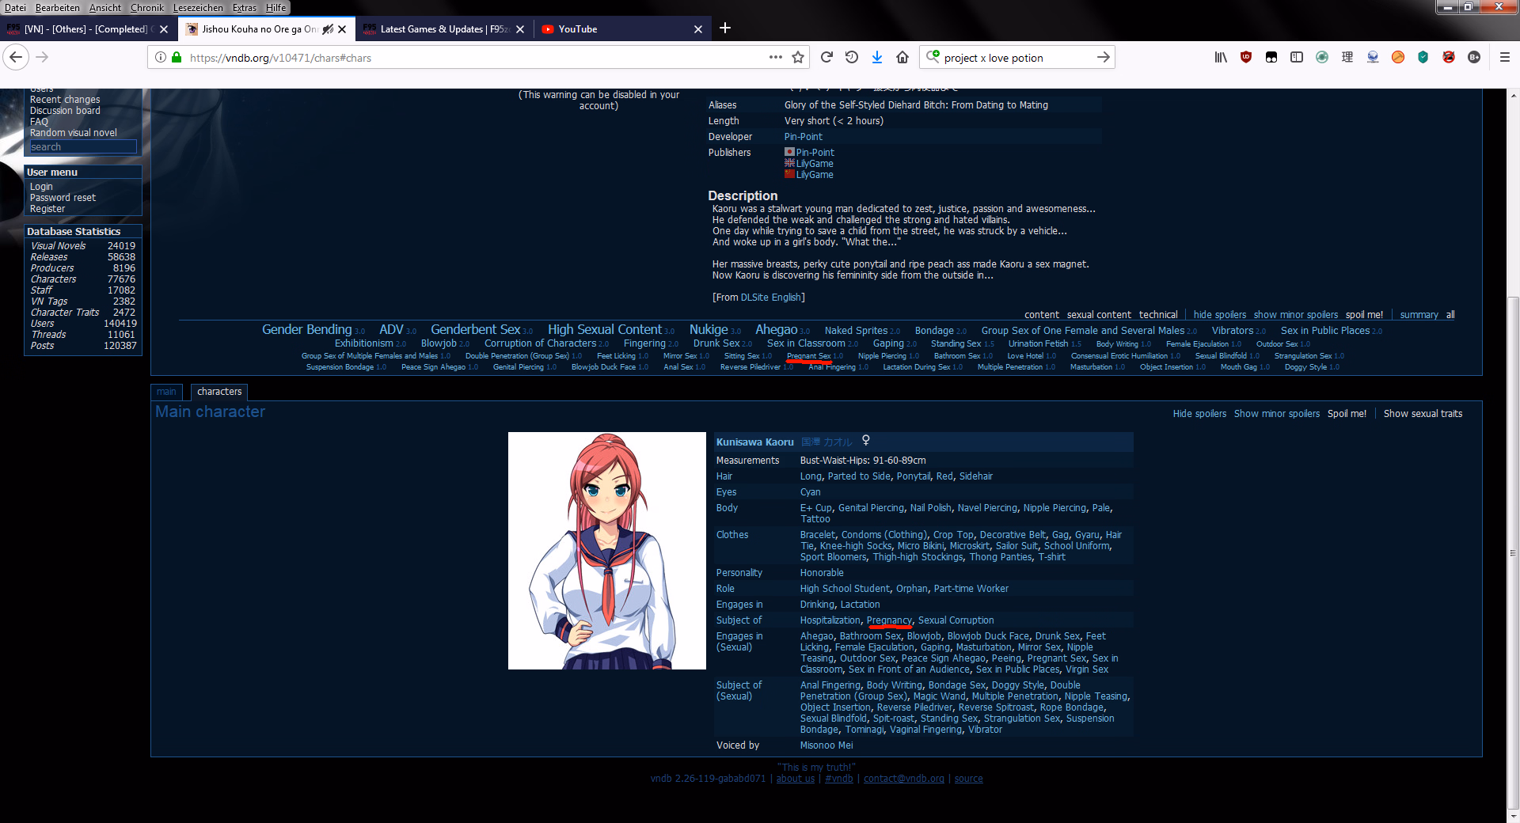Click the green padlock security icon
The image size is (1520, 823).
177,57
